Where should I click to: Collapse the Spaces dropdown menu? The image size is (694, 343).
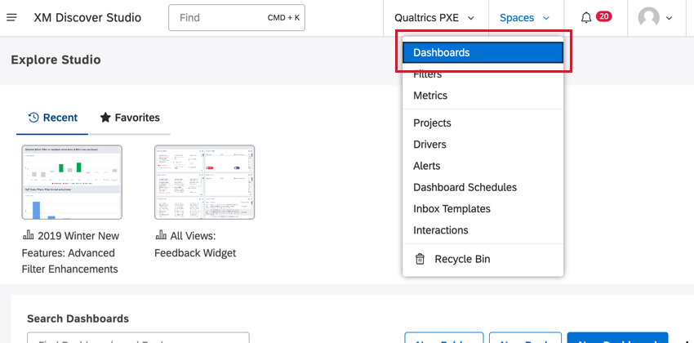[524, 17]
